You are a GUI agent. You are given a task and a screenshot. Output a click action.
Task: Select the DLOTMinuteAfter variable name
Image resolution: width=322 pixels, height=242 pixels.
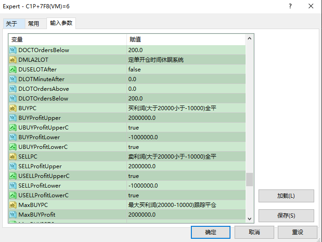tap(41, 79)
